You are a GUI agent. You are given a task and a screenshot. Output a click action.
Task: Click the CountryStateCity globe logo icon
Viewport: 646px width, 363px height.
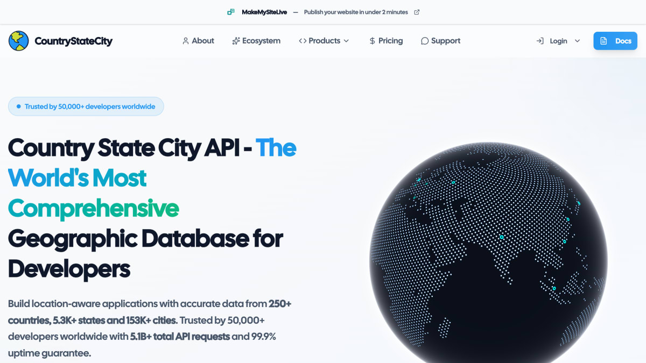19,41
